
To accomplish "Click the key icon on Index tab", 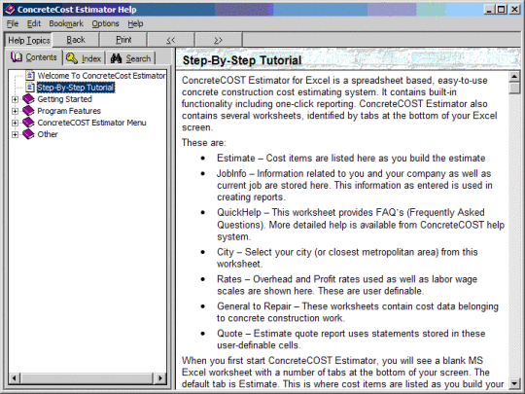I will coord(71,58).
